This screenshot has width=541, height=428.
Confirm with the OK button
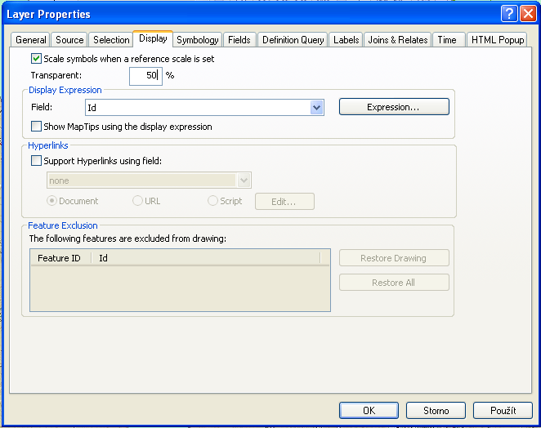point(369,410)
